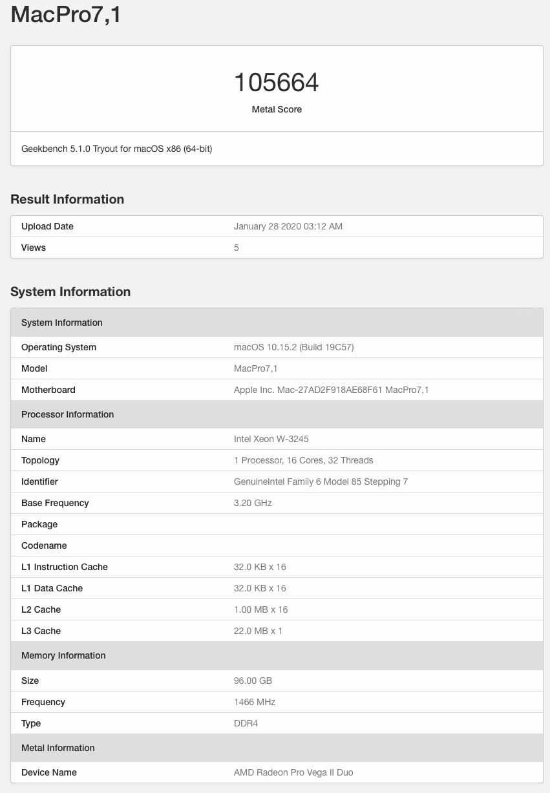Select the L1 Instruction Cache 32.0 KB x 16 value
550x793 pixels.
pos(260,567)
